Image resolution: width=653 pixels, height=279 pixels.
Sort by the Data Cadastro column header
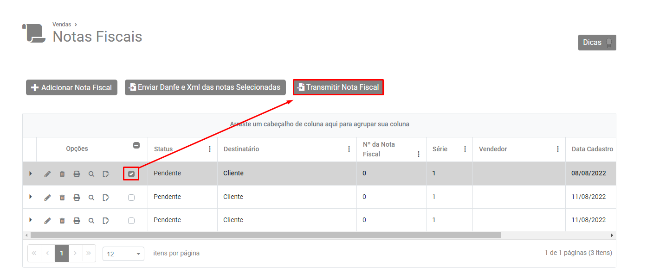click(592, 149)
